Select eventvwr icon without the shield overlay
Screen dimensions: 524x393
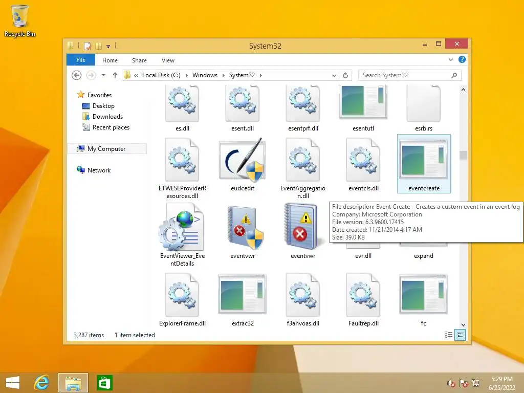point(303,227)
